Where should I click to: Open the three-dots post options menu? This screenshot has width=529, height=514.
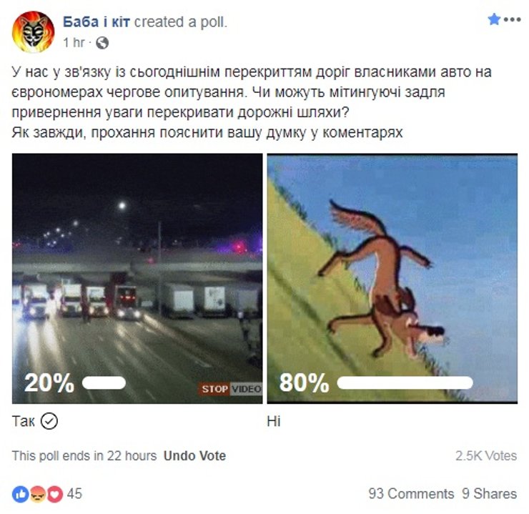coord(512,19)
